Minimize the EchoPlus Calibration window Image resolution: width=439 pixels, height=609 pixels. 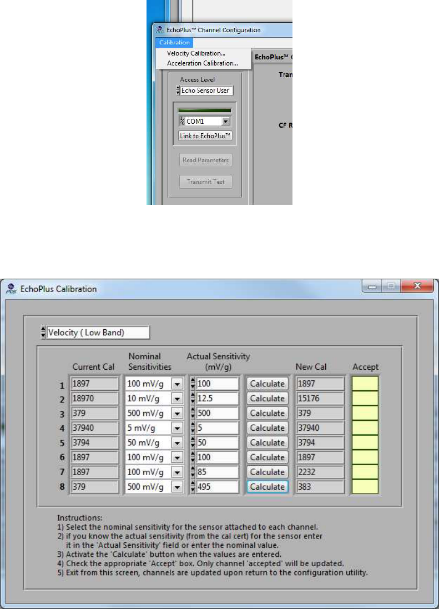(x=372, y=286)
